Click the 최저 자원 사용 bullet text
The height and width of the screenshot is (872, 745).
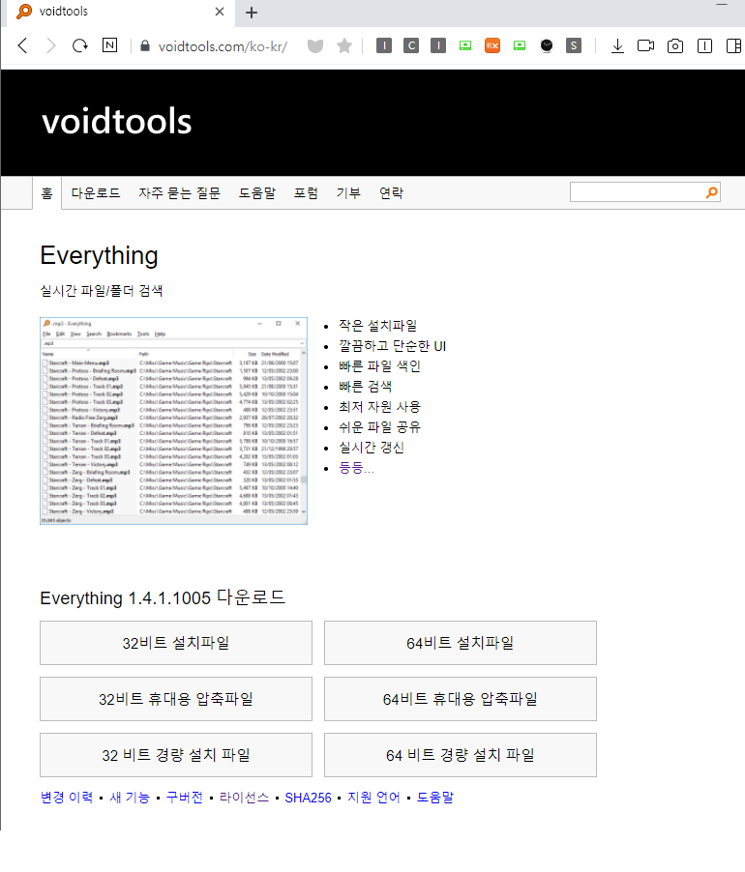point(379,407)
